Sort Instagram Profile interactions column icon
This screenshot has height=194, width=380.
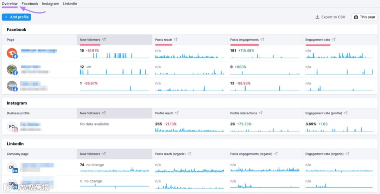(x=261, y=113)
